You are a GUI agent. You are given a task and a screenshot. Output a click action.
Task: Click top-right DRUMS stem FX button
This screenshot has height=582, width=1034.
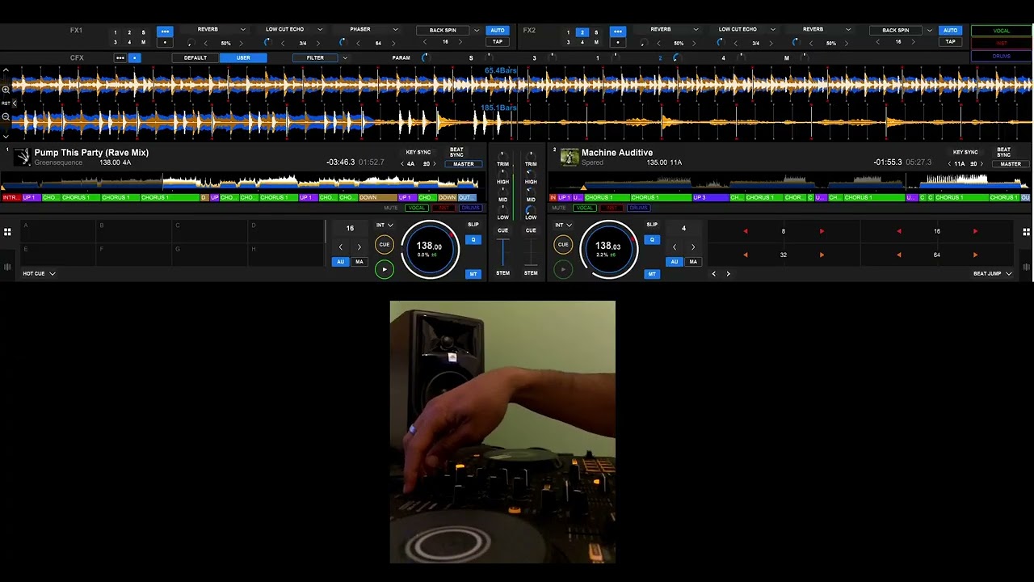pyautogui.click(x=1002, y=57)
